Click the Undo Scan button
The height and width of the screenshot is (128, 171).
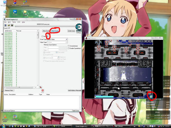point(71,31)
